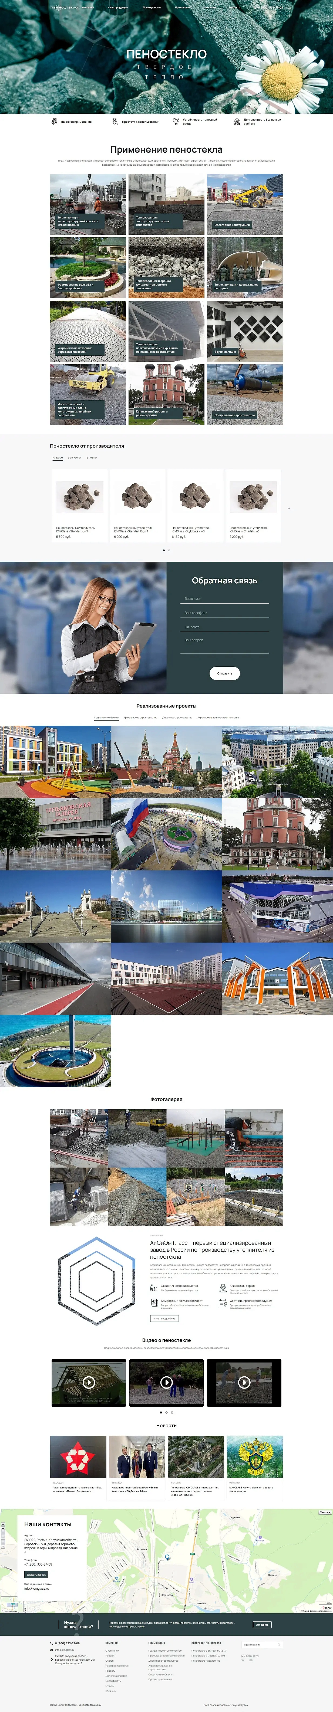Play the first video in the video carousel
The height and width of the screenshot is (1712, 333).
pyautogui.click(x=88, y=1382)
